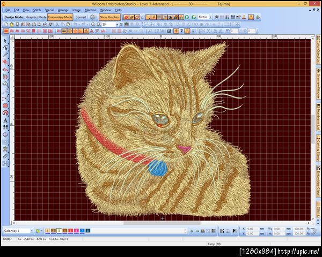Open the zoom factor dropdown arrow
The height and width of the screenshot is (257, 322).
coord(117,25)
